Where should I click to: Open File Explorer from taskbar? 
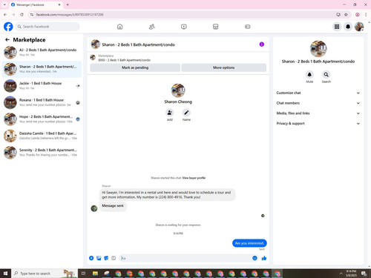[x=95, y=274]
